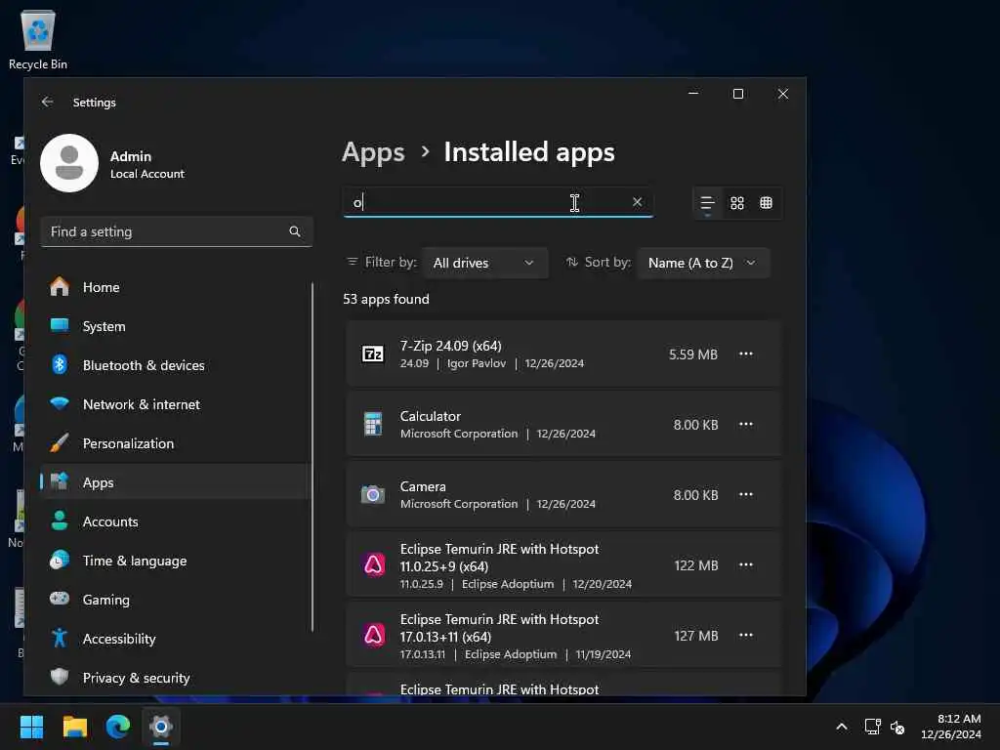Click Eclipse Temurin 11.0.25+9 app icon
1000x750 pixels.
374,565
